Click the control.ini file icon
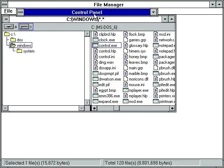 point(95,57)
